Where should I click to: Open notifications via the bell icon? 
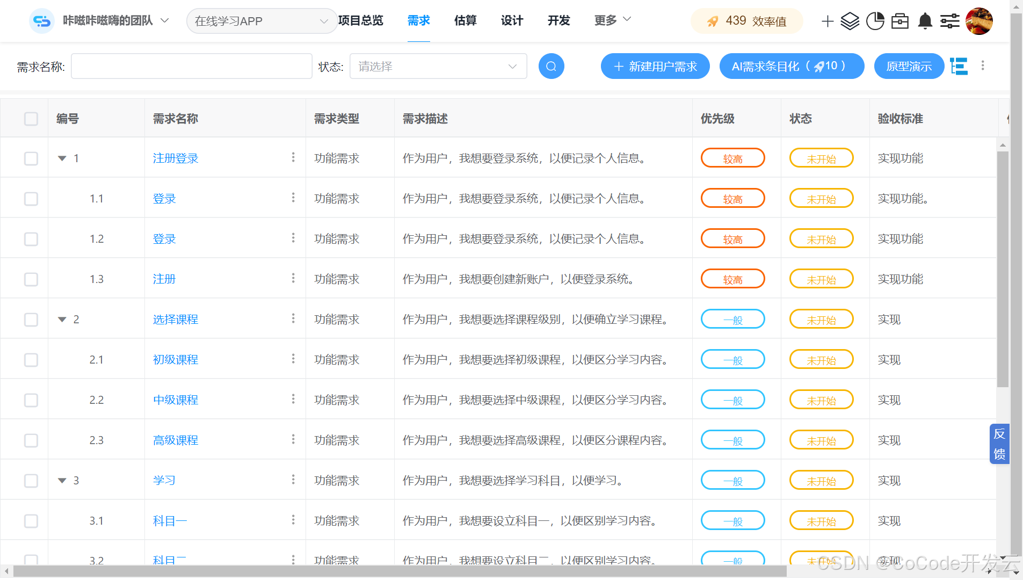[925, 21]
